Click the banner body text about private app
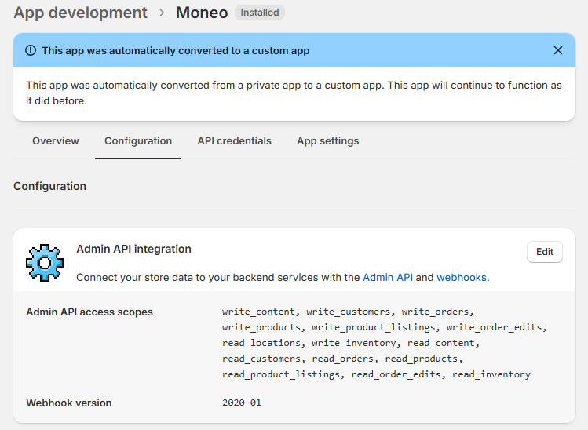This screenshot has height=430, width=588. click(x=294, y=93)
